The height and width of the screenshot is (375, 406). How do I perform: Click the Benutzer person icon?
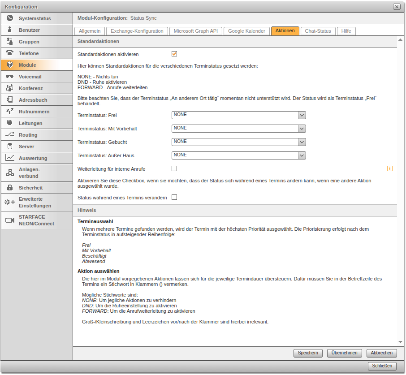click(10, 30)
